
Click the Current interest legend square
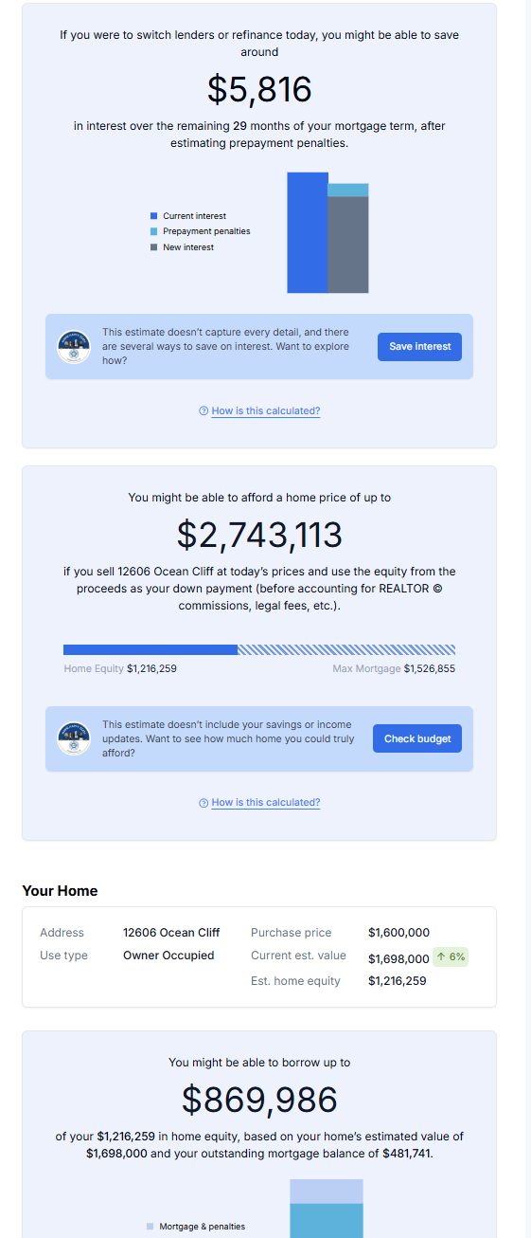(153, 216)
